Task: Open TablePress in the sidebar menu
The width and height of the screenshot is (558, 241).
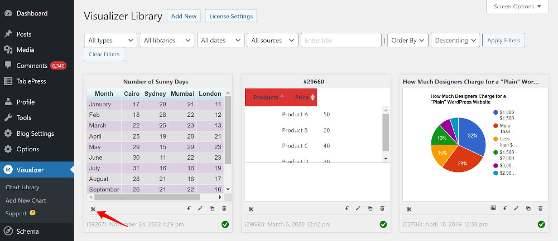Action: (31, 81)
